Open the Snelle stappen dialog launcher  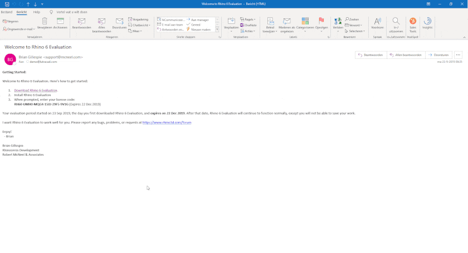(220, 37)
